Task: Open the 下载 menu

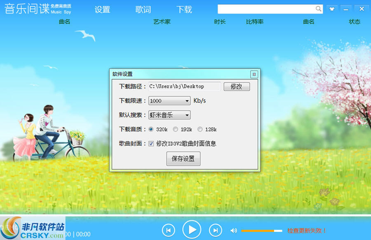Action: pos(184,9)
